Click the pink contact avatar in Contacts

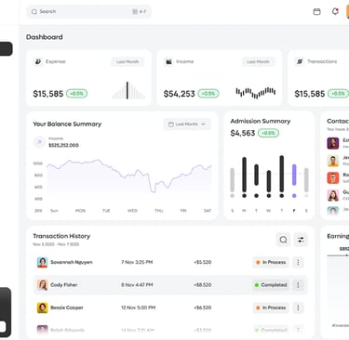tap(333, 195)
